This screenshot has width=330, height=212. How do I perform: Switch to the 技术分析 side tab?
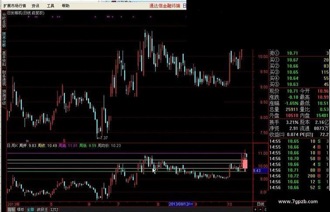(x=4, y=40)
